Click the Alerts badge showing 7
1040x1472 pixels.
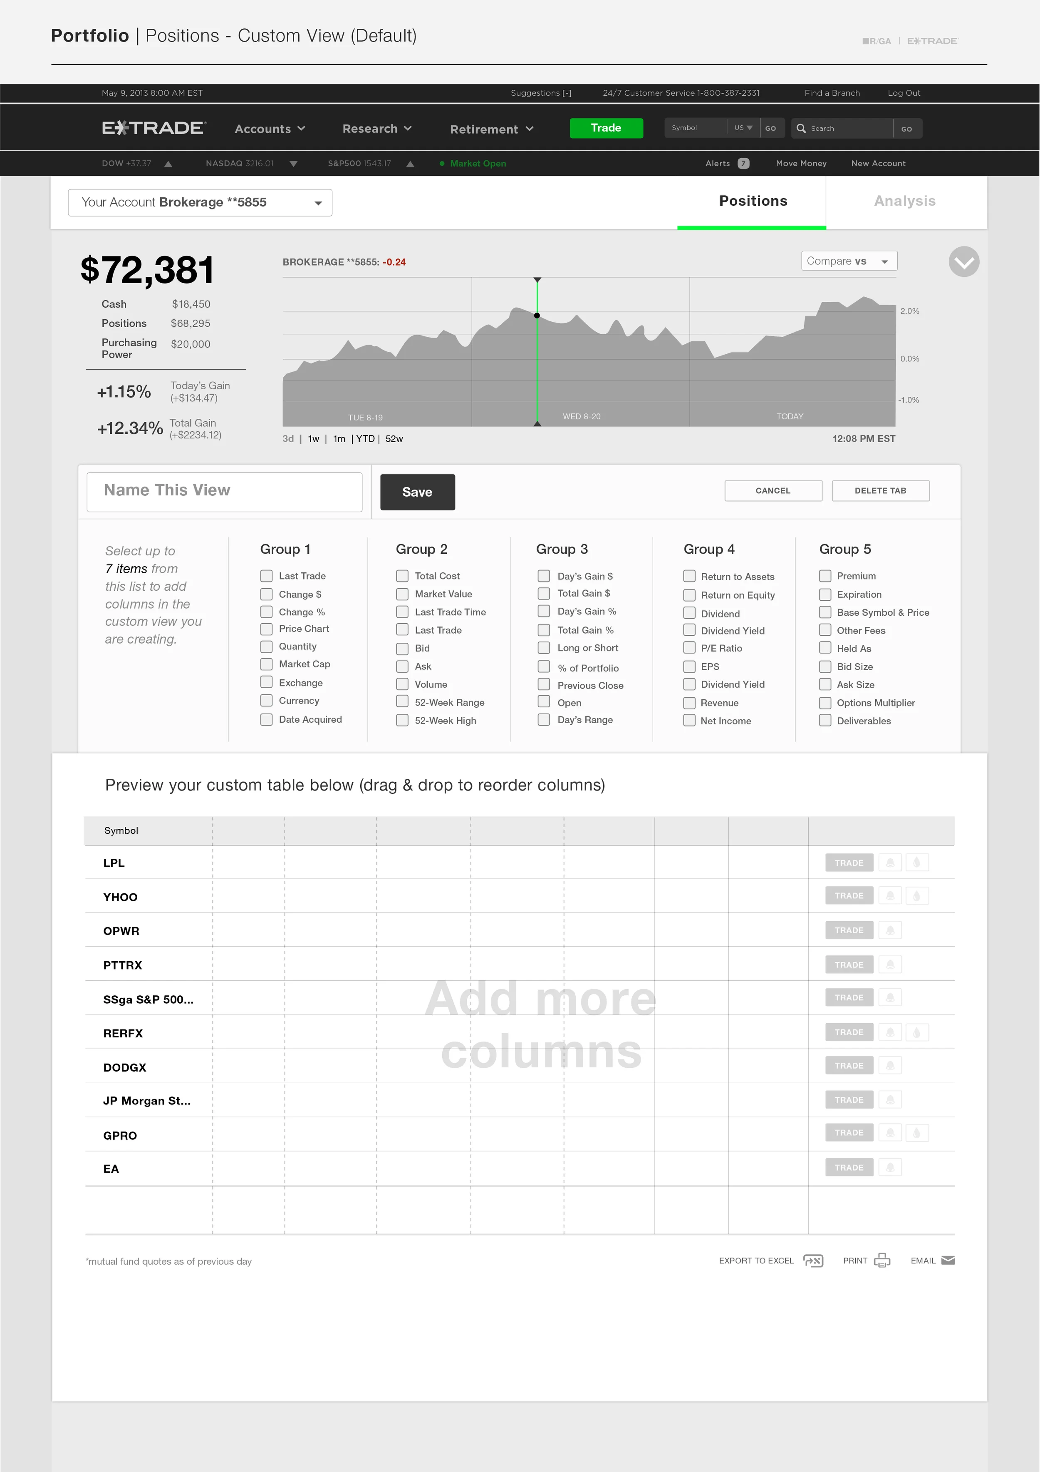[x=743, y=164]
